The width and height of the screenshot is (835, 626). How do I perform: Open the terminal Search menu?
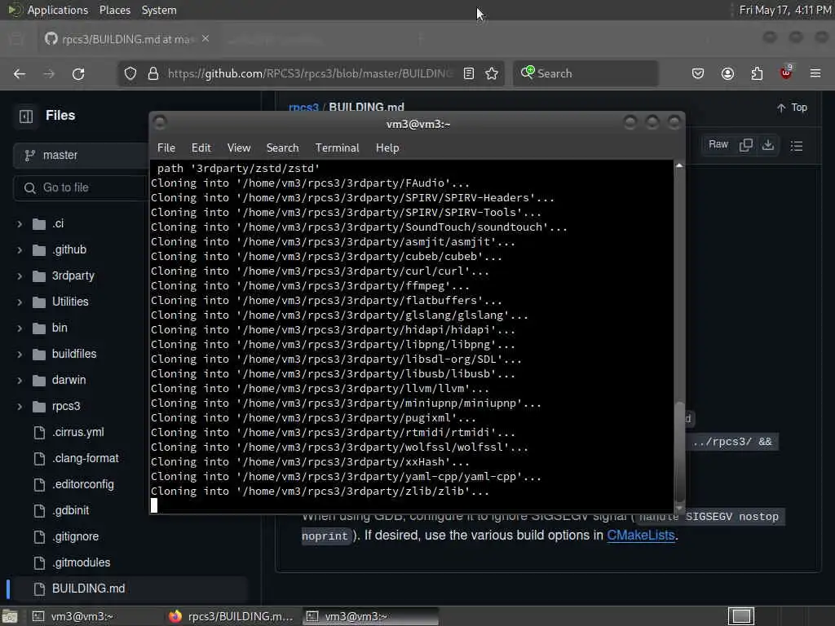282,148
